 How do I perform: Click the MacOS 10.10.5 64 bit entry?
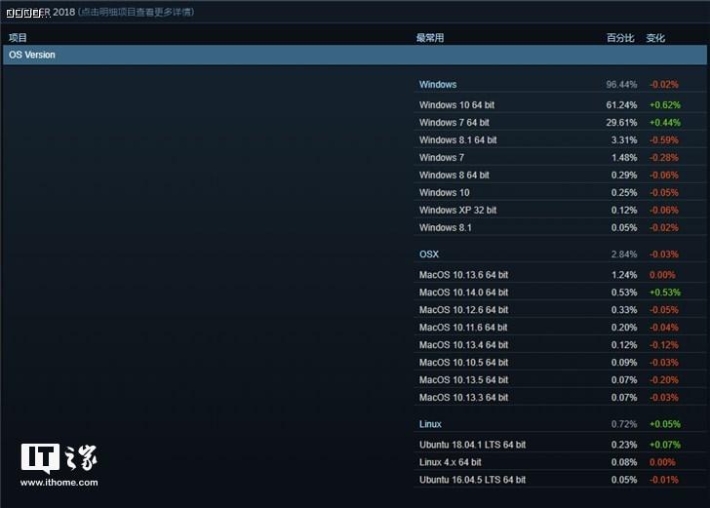coord(463,362)
